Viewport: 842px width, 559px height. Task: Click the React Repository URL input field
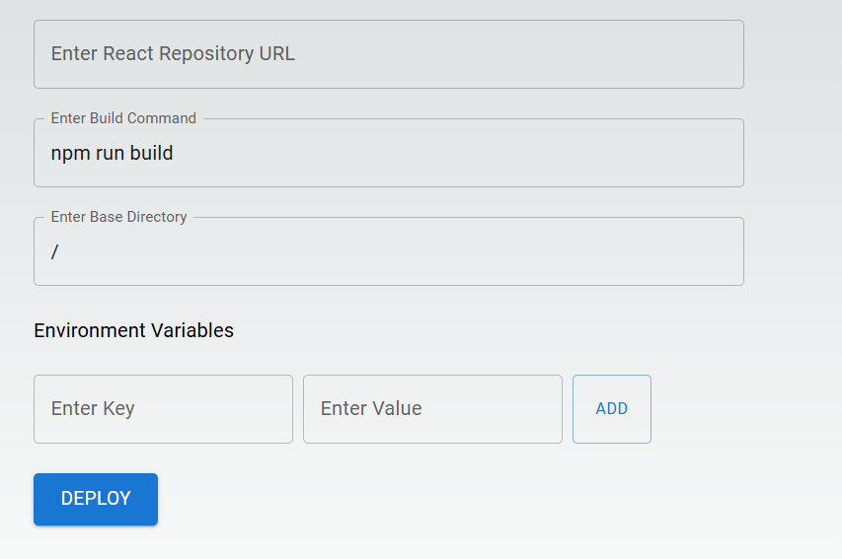point(388,54)
